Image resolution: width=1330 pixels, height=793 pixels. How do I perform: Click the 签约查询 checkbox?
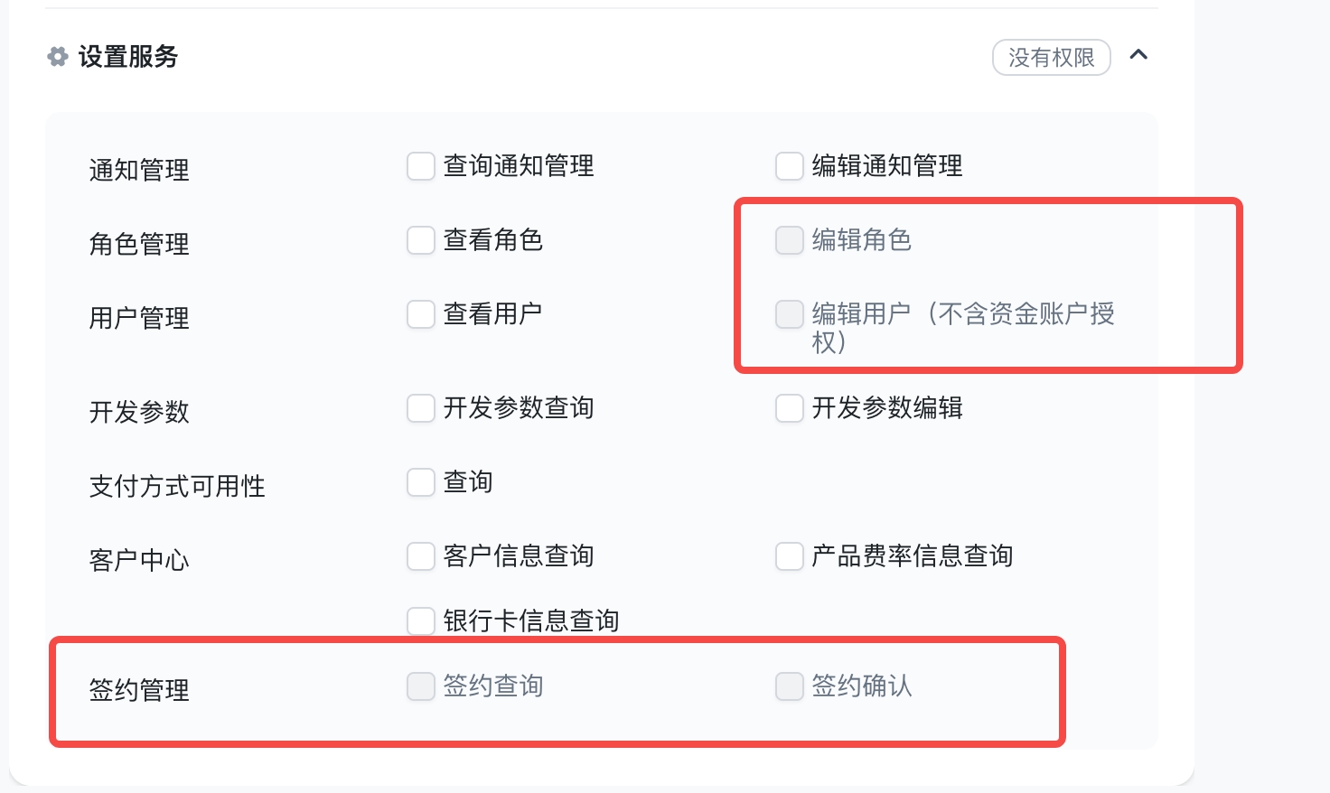pyautogui.click(x=421, y=686)
